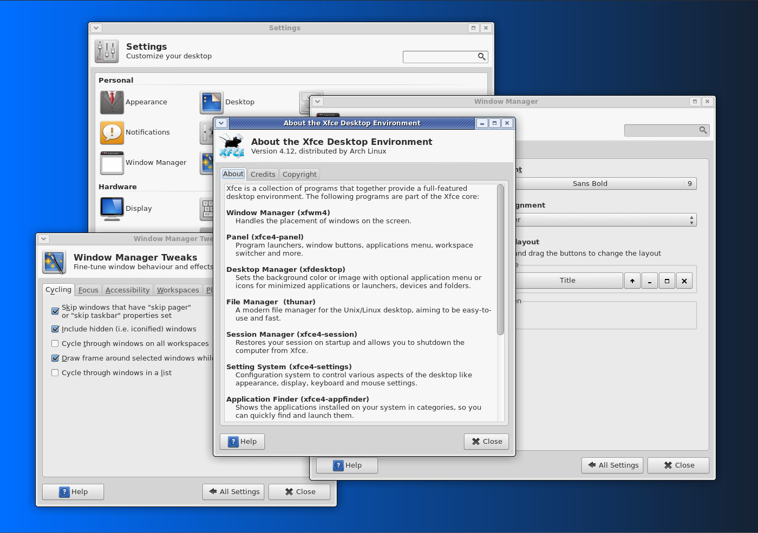Click the close X in button layout
Screen dimensions: 758x533
(x=684, y=281)
